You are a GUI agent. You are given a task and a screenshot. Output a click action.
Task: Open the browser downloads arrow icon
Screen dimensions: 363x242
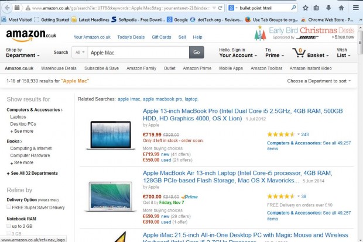coord(330,8)
